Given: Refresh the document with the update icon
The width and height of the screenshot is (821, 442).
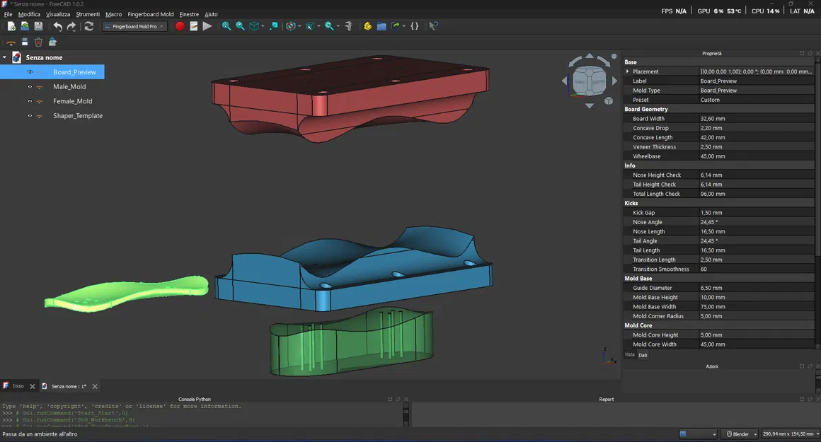Looking at the screenshot, I should tap(88, 26).
